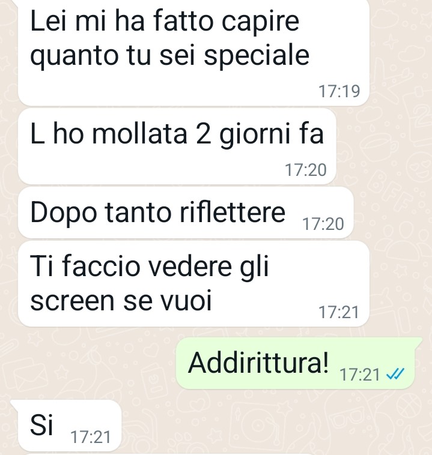Tap the 'Ti faccio vedere gli screen' message
The height and width of the screenshot is (455, 432).
(193, 283)
